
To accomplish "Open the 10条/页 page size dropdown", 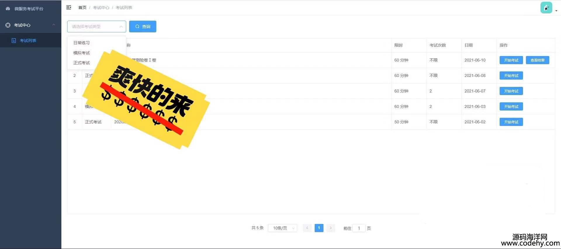I will [x=283, y=228].
